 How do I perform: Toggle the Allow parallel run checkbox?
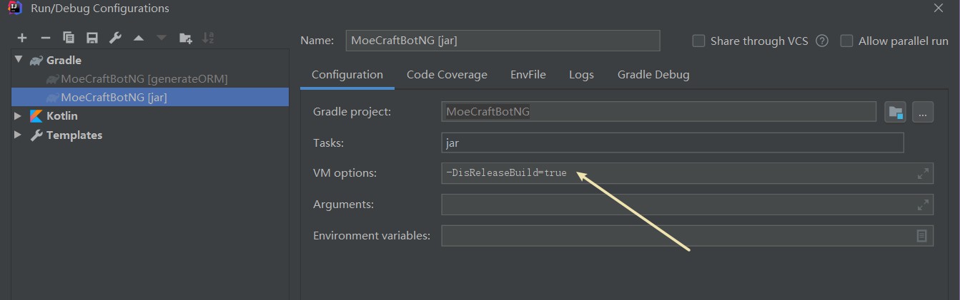coord(846,41)
